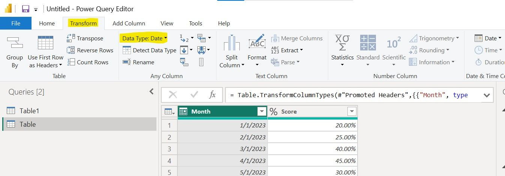This screenshot has width=505, height=176.
Task: Click the Save icon in title bar
Action: pos(26,9)
